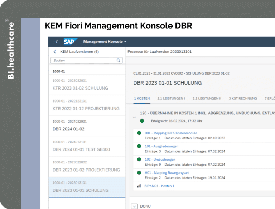Open the Management Konsole dropdown menu
275x209 pixels.
point(105,42)
